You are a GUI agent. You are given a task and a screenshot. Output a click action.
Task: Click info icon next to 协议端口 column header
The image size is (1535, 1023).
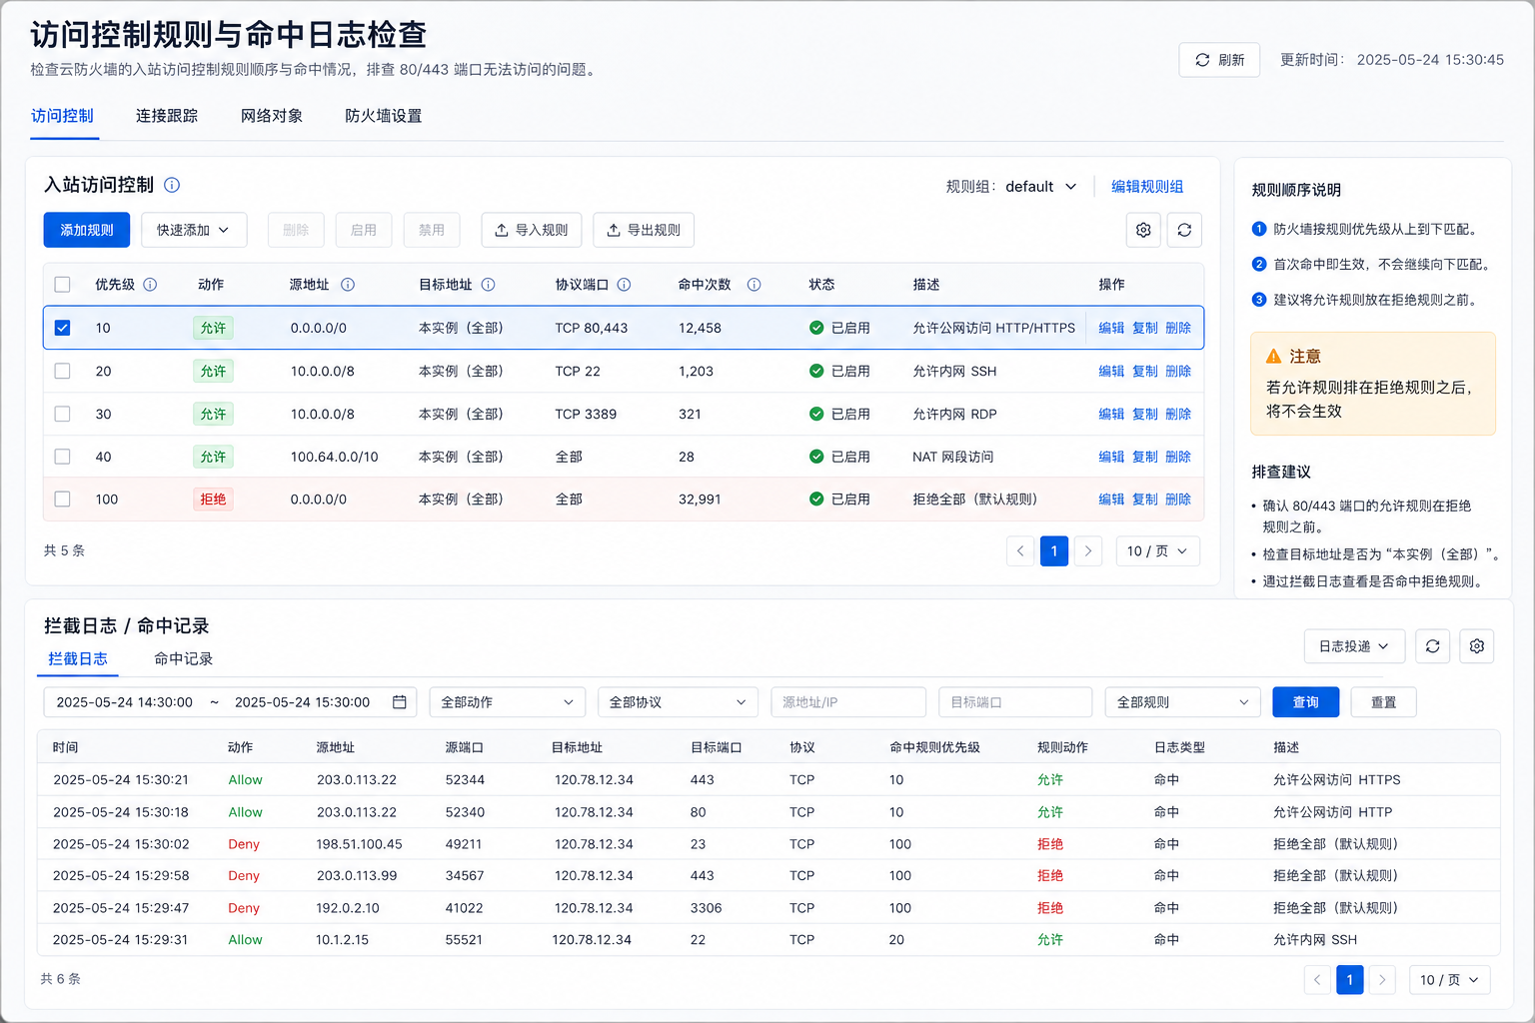point(624,285)
